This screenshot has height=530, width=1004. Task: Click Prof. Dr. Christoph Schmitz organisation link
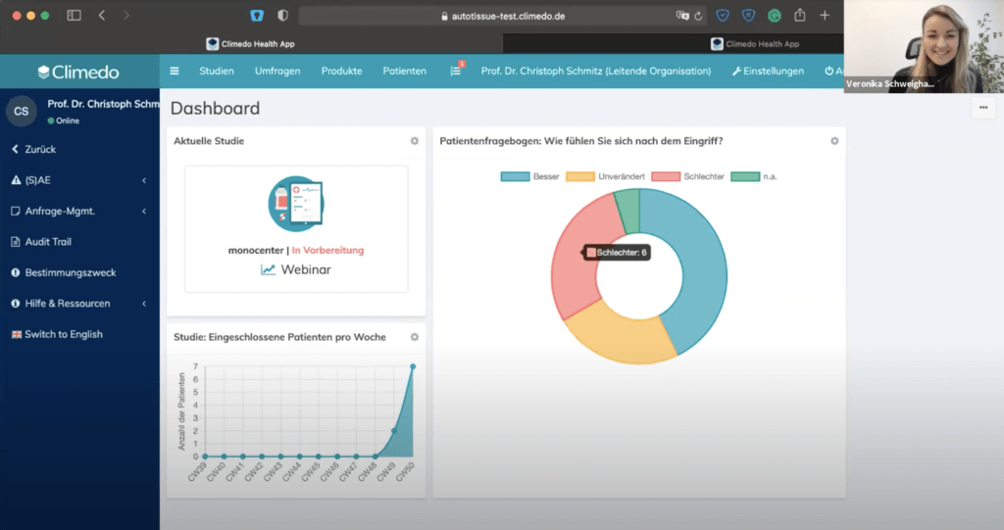click(596, 72)
